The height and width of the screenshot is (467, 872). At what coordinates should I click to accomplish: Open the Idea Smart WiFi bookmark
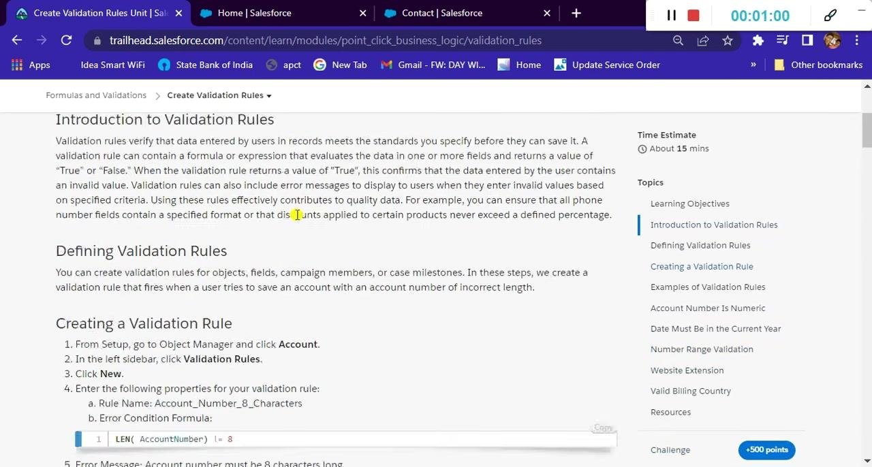pos(112,65)
